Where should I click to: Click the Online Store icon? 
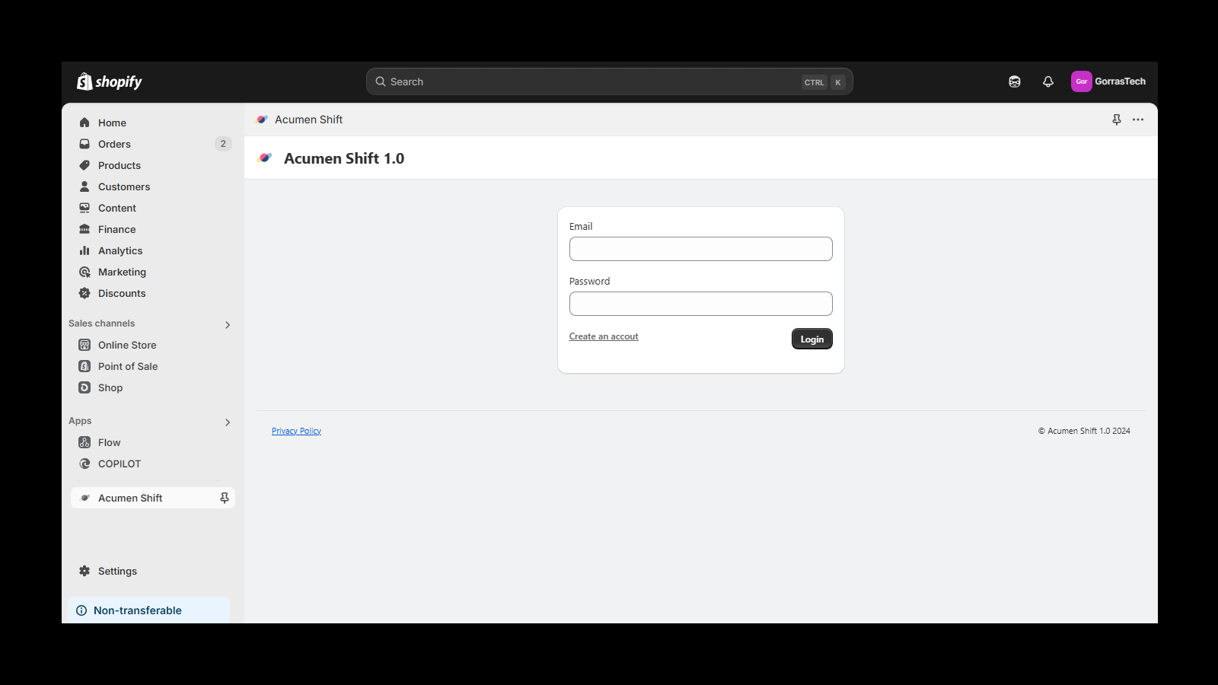(84, 345)
